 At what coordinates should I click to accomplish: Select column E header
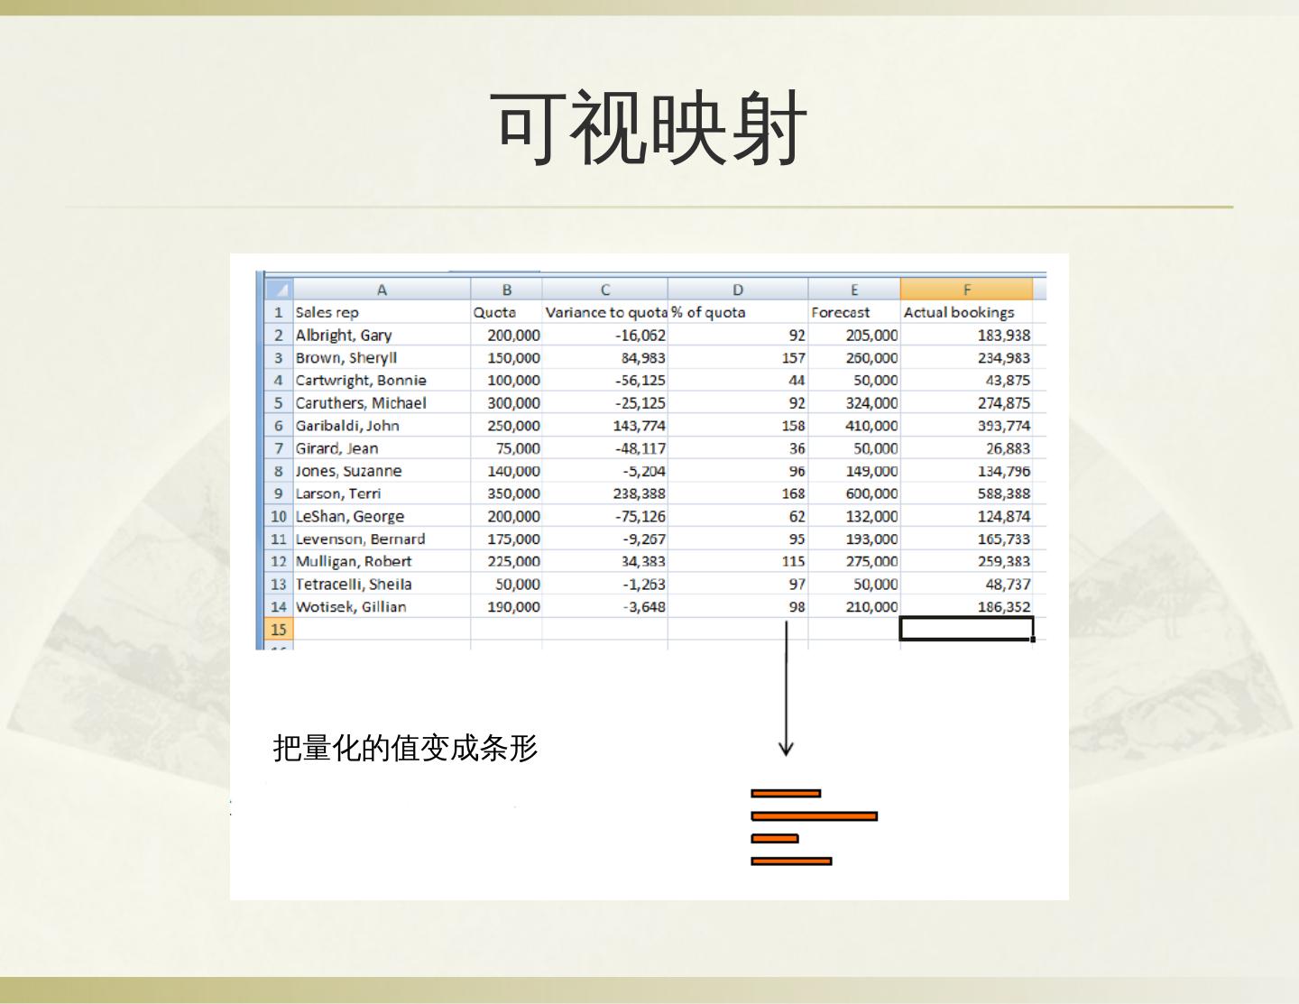pos(854,290)
